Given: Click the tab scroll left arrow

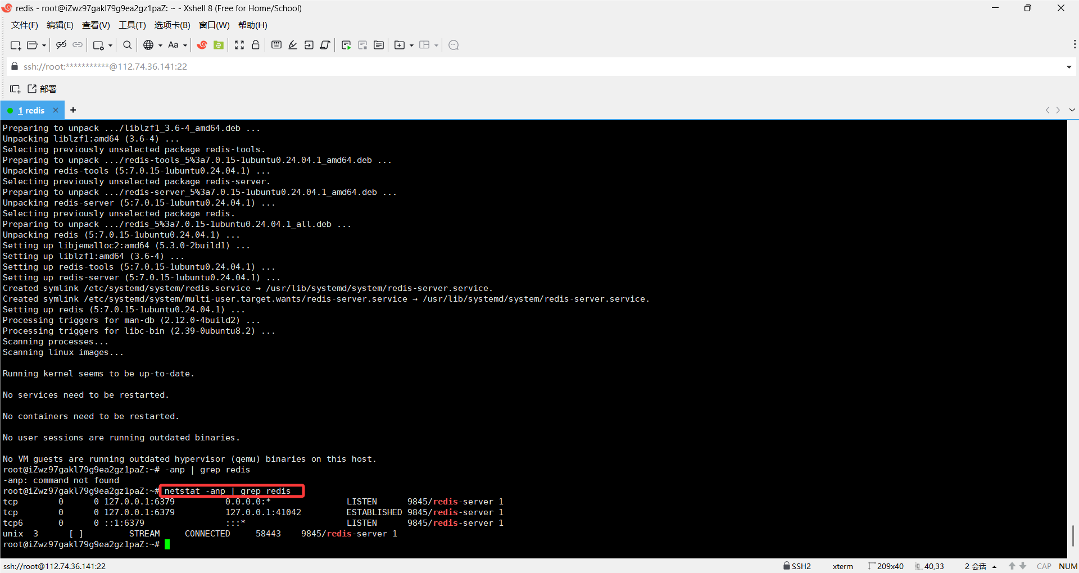Looking at the screenshot, I should [x=1048, y=110].
